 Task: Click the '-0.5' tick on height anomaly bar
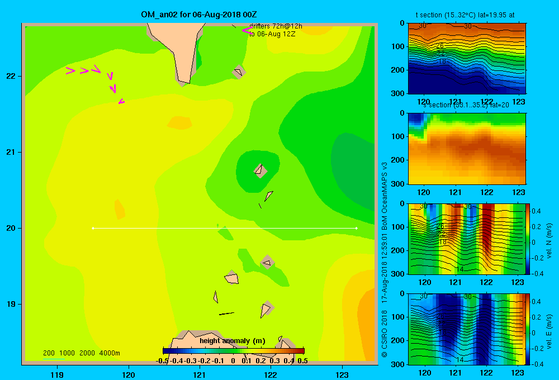point(162,361)
